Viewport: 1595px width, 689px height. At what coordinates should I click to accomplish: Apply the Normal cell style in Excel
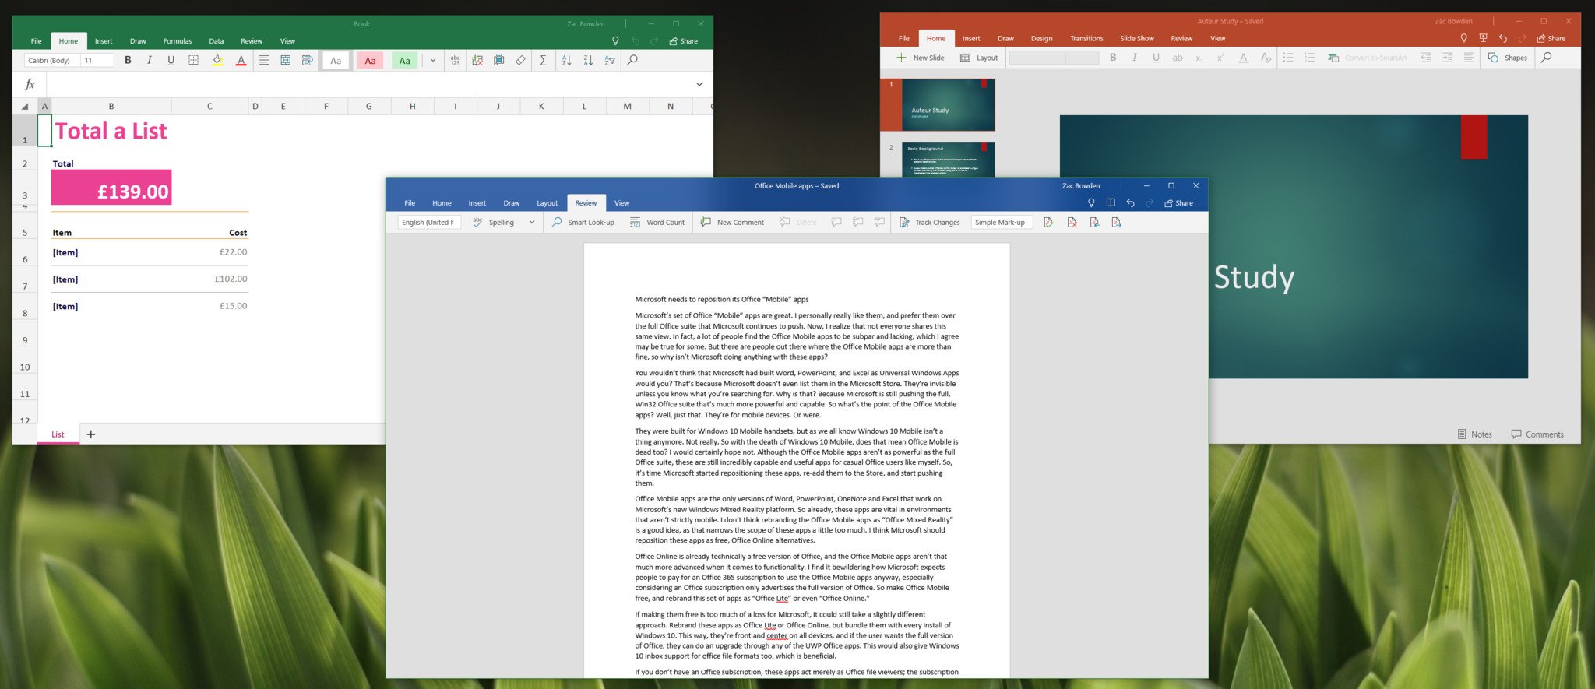[x=336, y=60]
